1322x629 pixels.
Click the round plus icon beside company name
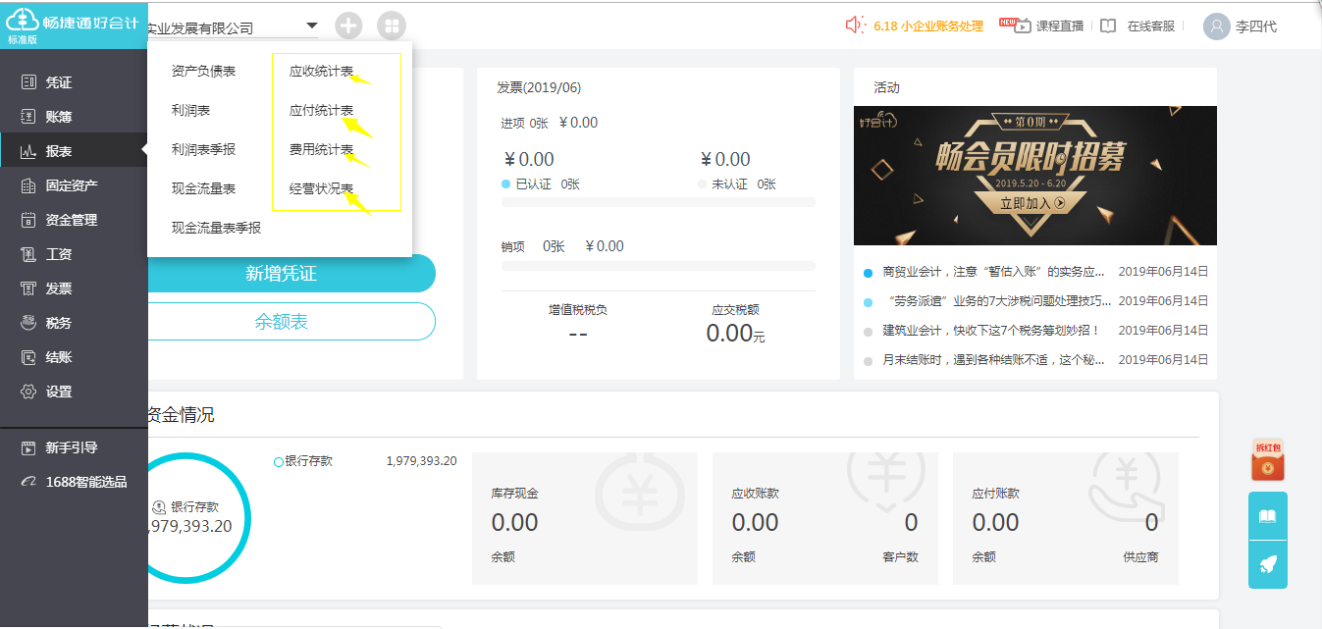point(348,26)
